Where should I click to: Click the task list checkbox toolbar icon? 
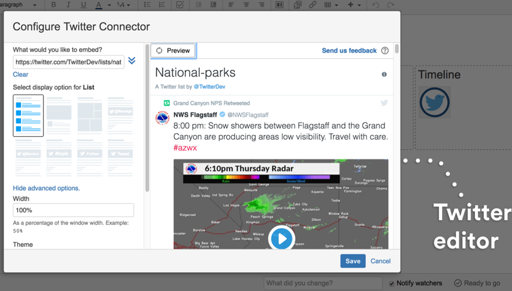point(180,5)
